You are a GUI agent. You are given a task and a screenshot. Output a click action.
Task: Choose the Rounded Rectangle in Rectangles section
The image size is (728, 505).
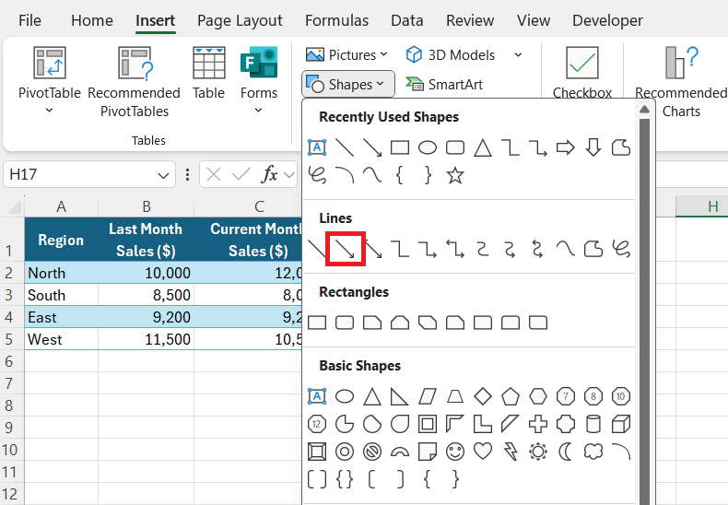click(x=345, y=323)
